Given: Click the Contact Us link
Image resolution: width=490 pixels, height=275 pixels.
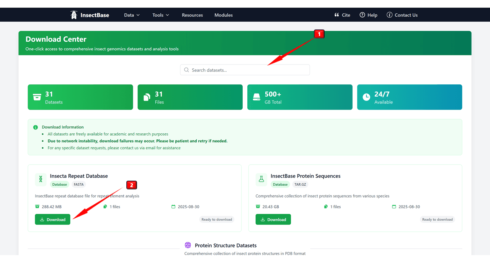Looking at the screenshot, I should point(402,15).
